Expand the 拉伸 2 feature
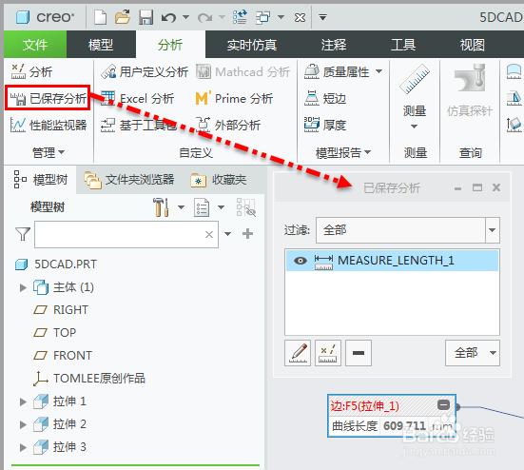Viewport: 524px width, 470px height. coord(23,424)
